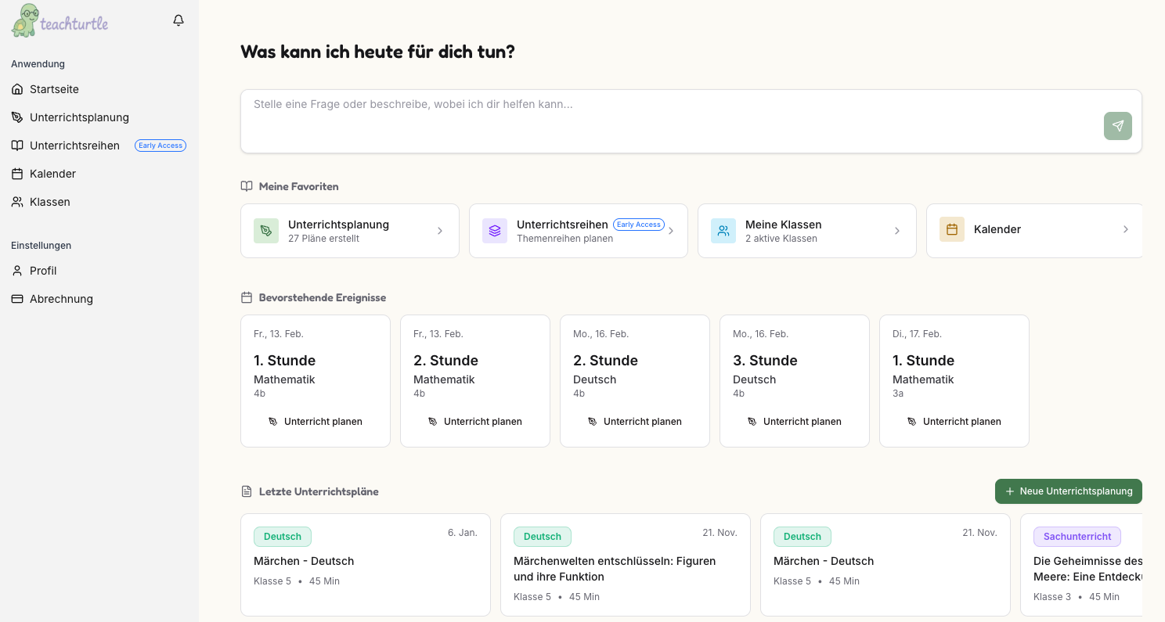The height and width of the screenshot is (622, 1165).
Task: Open Unterrichtsreihen in the sidebar
Action: click(x=99, y=146)
